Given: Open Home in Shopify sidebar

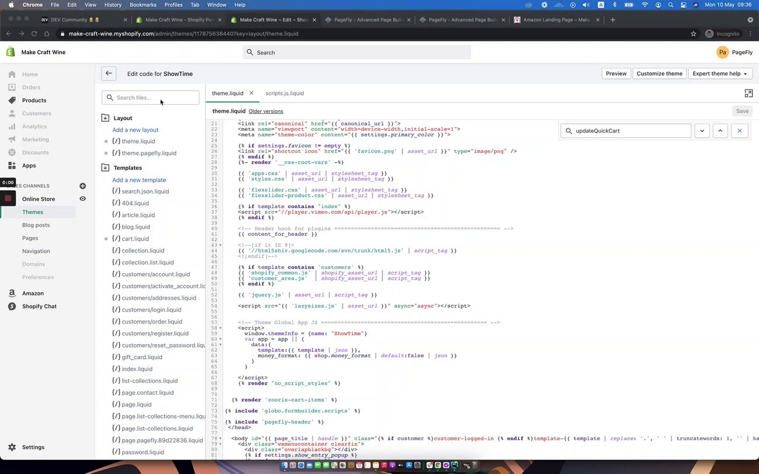Looking at the screenshot, I should click(x=30, y=74).
